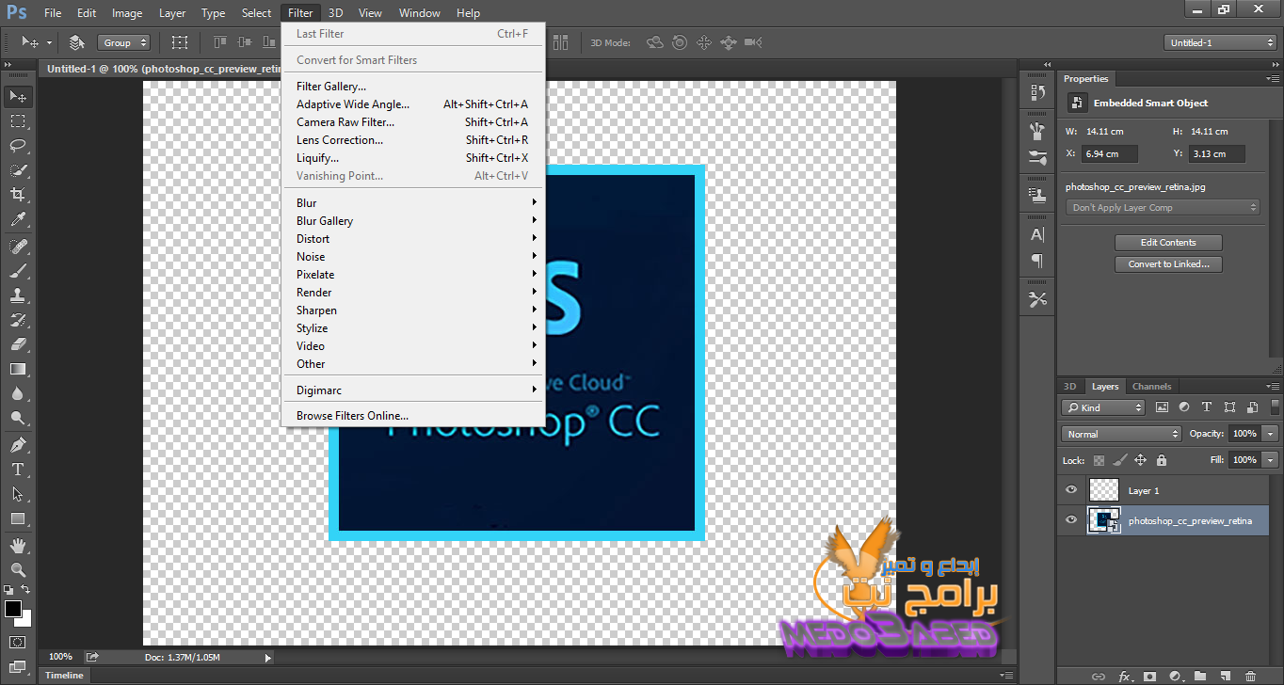Select the Eyedropper tool

[x=18, y=220]
